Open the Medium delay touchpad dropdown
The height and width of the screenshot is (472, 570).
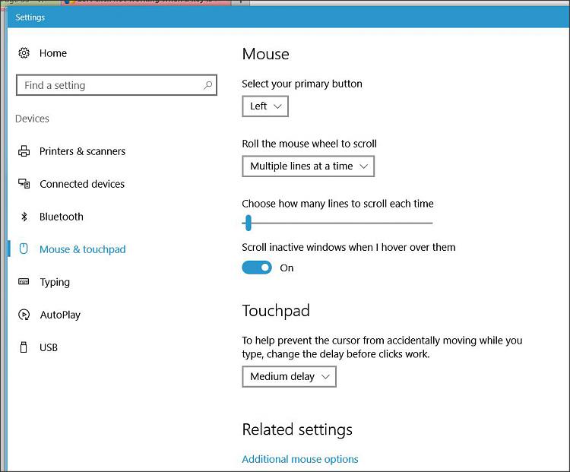tap(289, 376)
